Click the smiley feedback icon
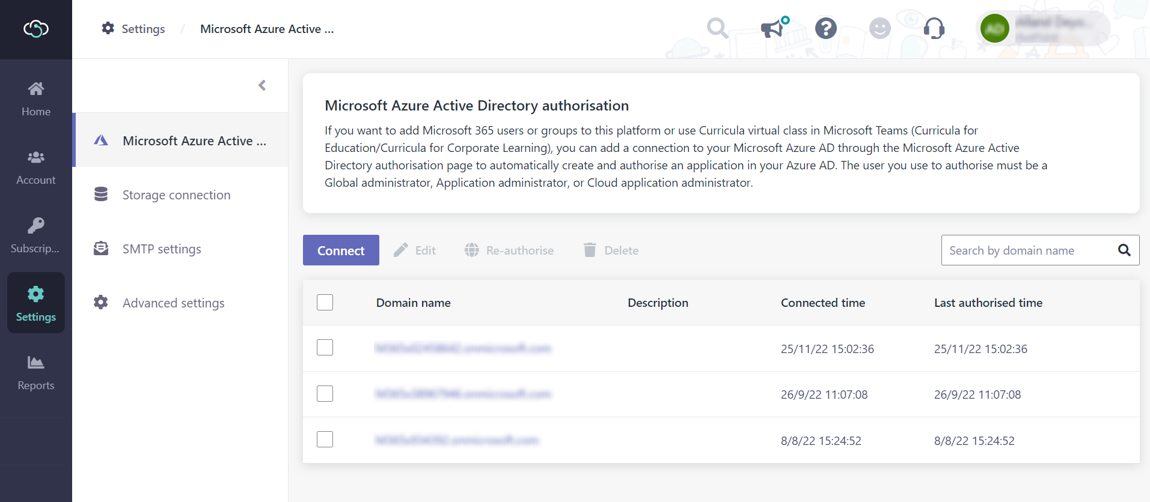Image resolution: width=1150 pixels, height=502 pixels. [x=880, y=28]
